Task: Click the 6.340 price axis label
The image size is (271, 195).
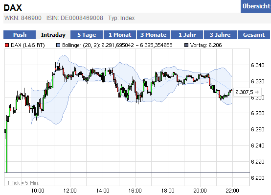Action: [258, 65]
